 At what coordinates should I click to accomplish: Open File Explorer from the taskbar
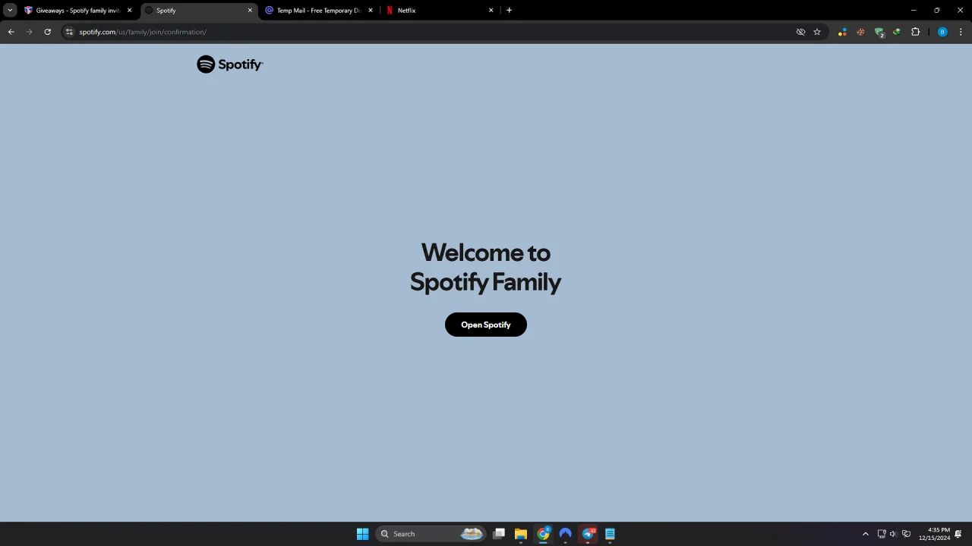coord(521,534)
